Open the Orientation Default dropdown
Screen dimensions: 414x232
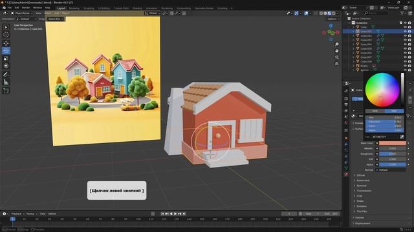click(26, 19)
